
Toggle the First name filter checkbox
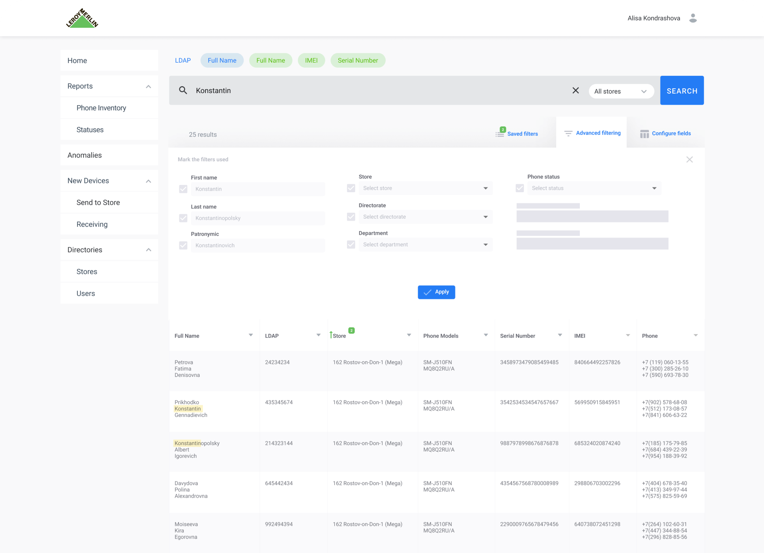(x=183, y=189)
